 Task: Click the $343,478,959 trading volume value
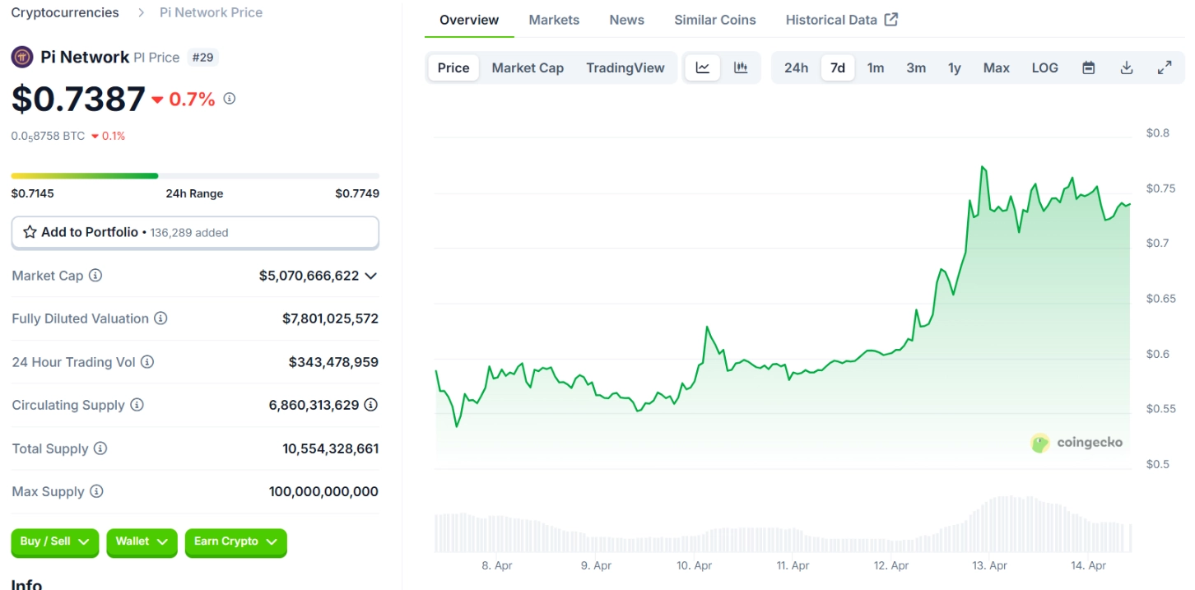(x=333, y=362)
